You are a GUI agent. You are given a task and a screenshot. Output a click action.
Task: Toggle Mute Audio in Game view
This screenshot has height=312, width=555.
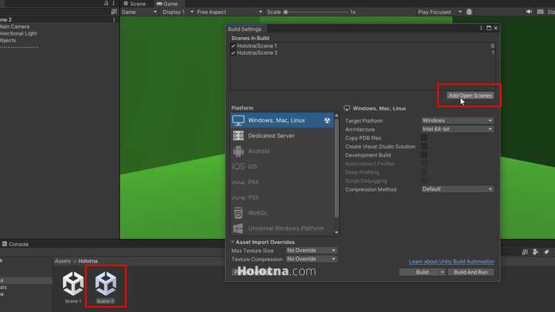(529, 12)
